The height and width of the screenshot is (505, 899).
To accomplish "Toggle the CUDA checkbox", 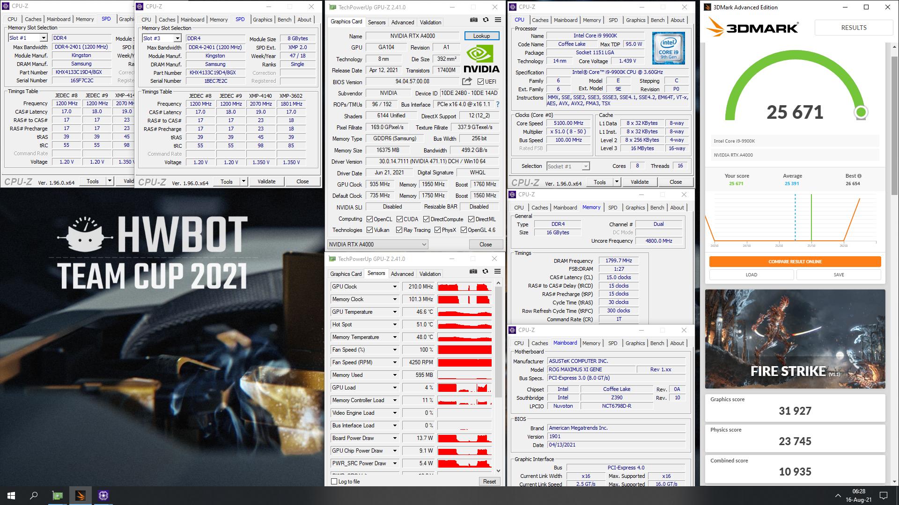I will pyautogui.click(x=399, y=219).
